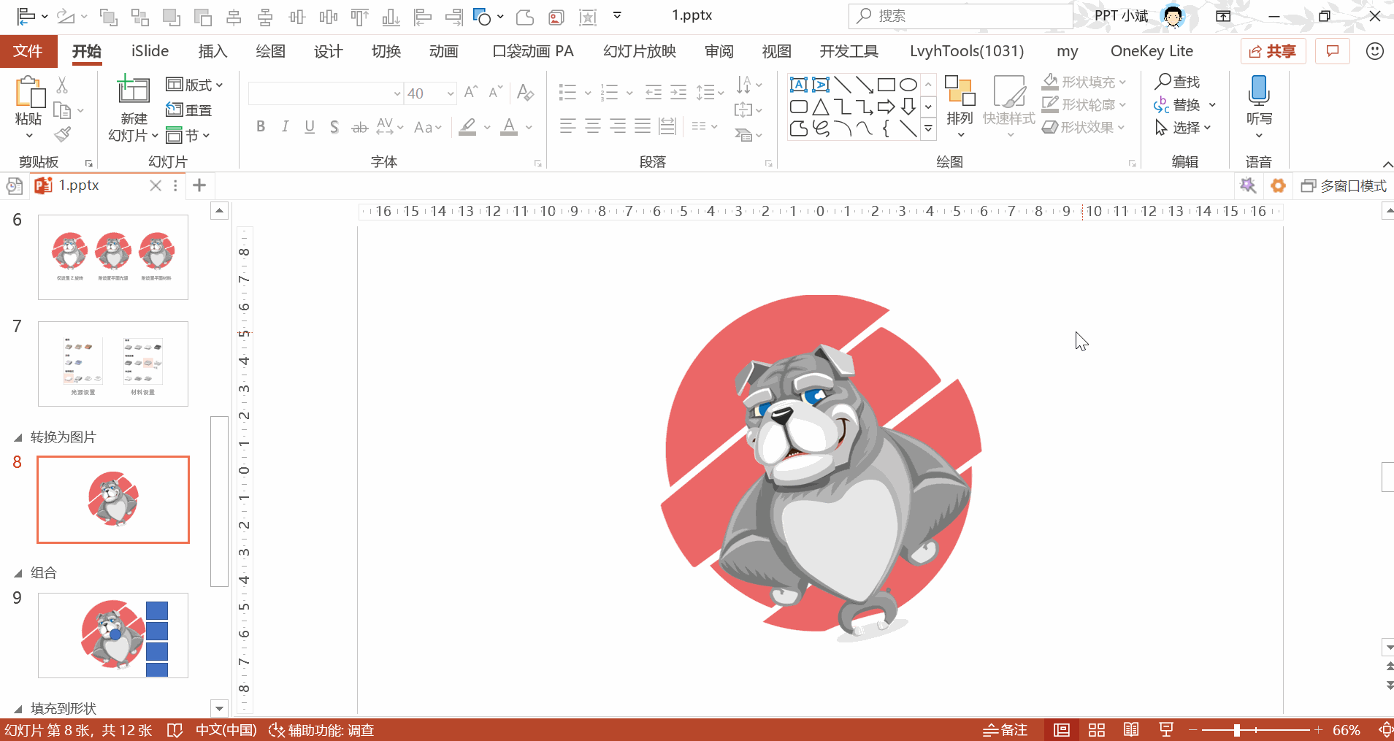
Task: Select the Isosceles Triangle shape in gallery
Action: [821, 107]
